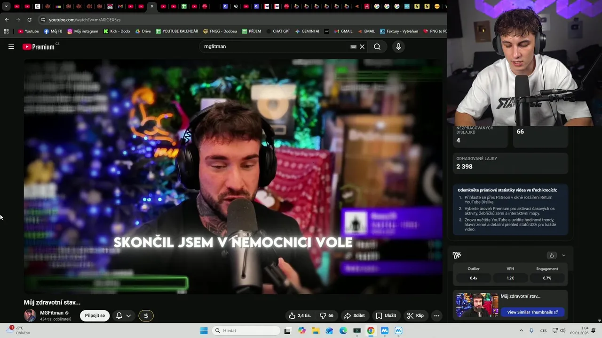Open the Windows Start menu
This screenshot has height=338, width=602.
click(x=204, y=330)
